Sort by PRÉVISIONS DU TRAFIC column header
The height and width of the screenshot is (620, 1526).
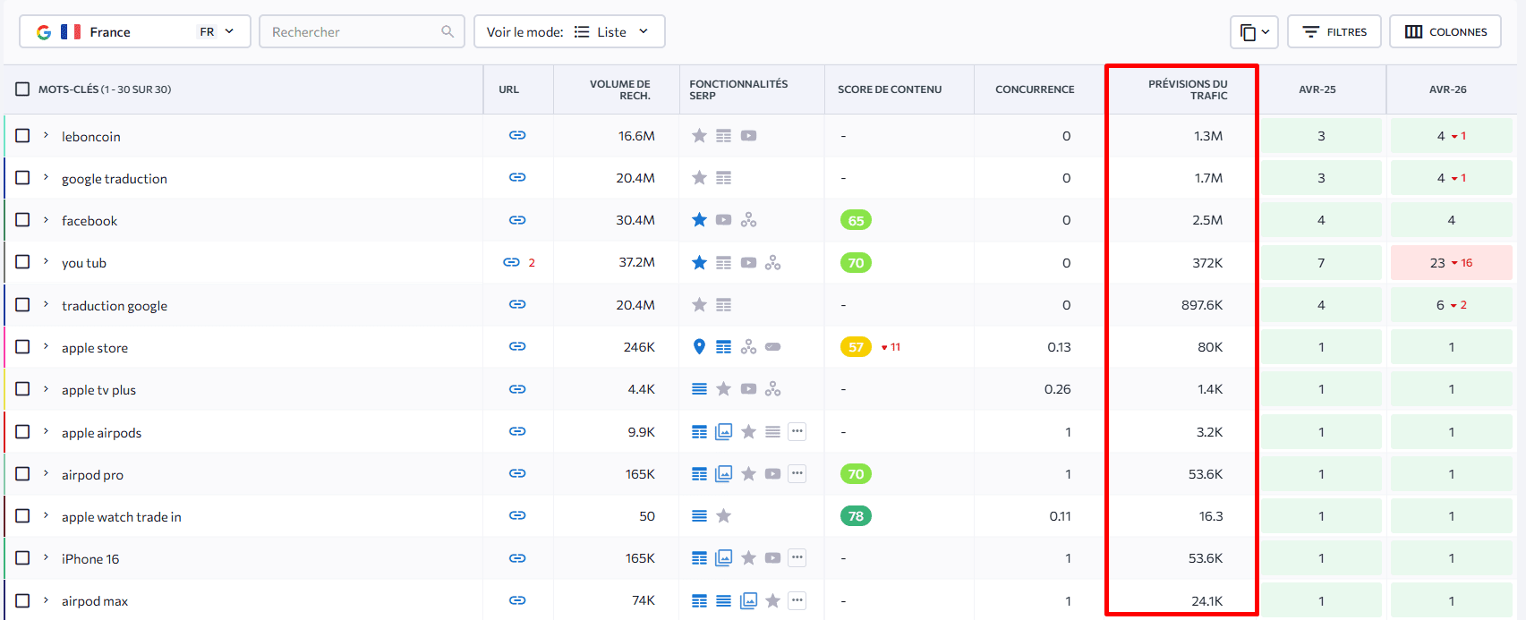(1188, 89)
